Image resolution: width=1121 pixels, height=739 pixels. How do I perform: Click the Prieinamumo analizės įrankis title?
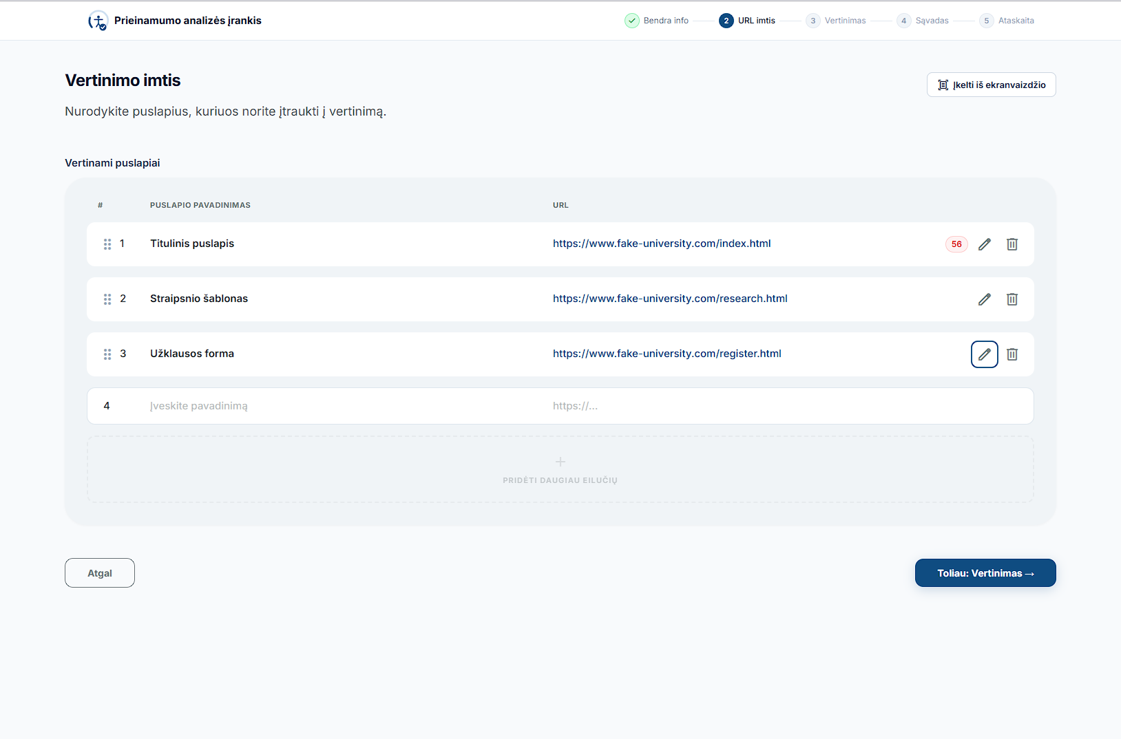(x=188, y=21)
